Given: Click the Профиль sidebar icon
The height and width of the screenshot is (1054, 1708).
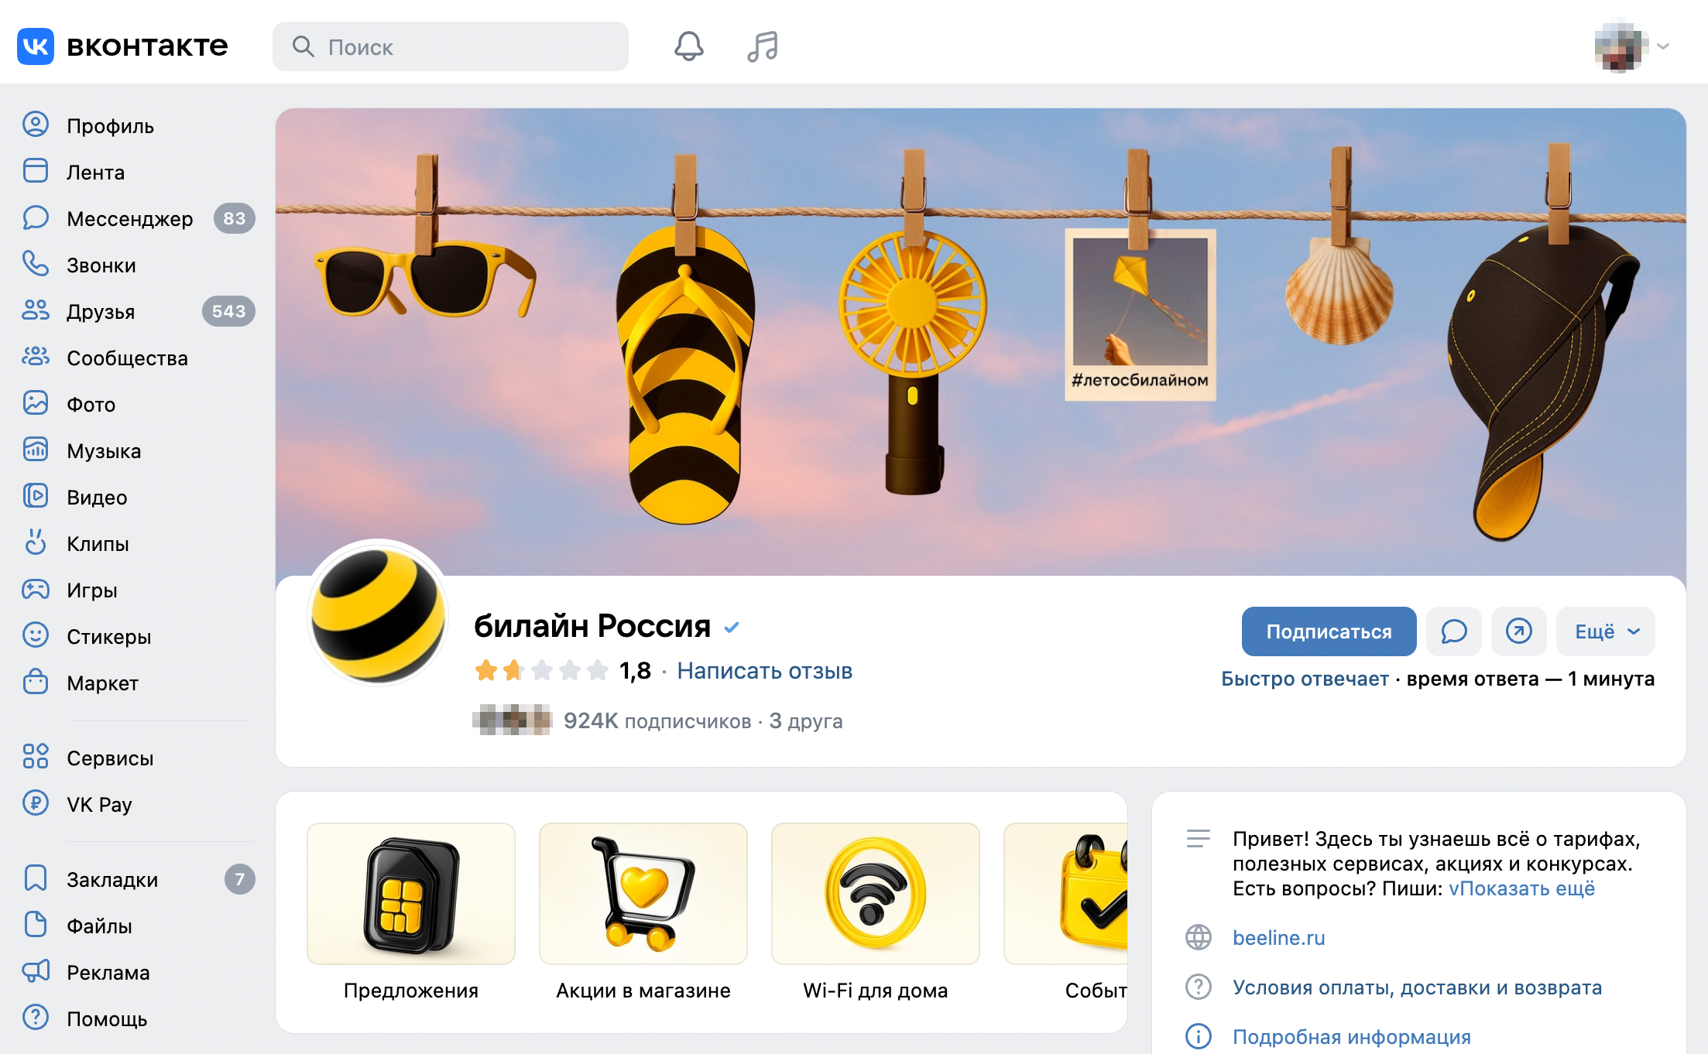Looking at the screenshot, I should [x=36, y=125].
